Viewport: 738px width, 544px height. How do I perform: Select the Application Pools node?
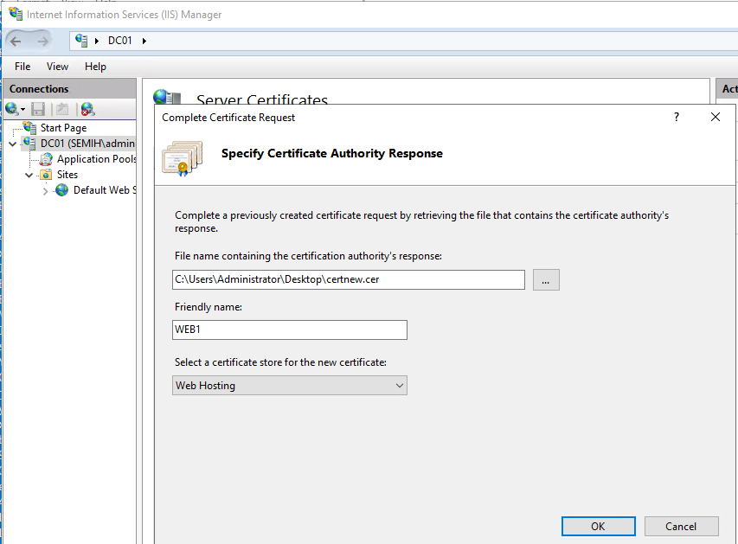(96, 159)
